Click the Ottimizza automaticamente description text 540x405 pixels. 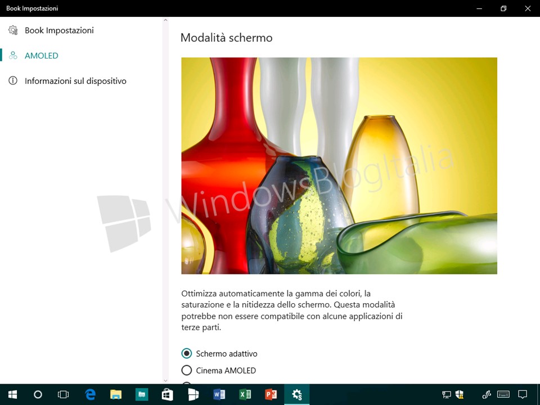click(292, 310)
